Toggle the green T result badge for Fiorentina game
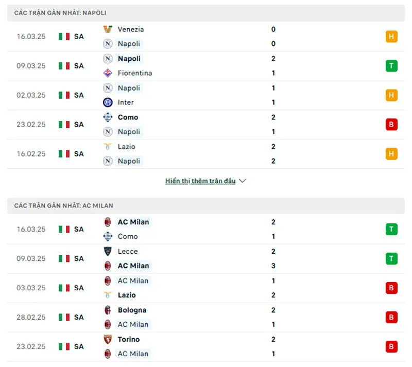412x367 pixels. (391, 66)
